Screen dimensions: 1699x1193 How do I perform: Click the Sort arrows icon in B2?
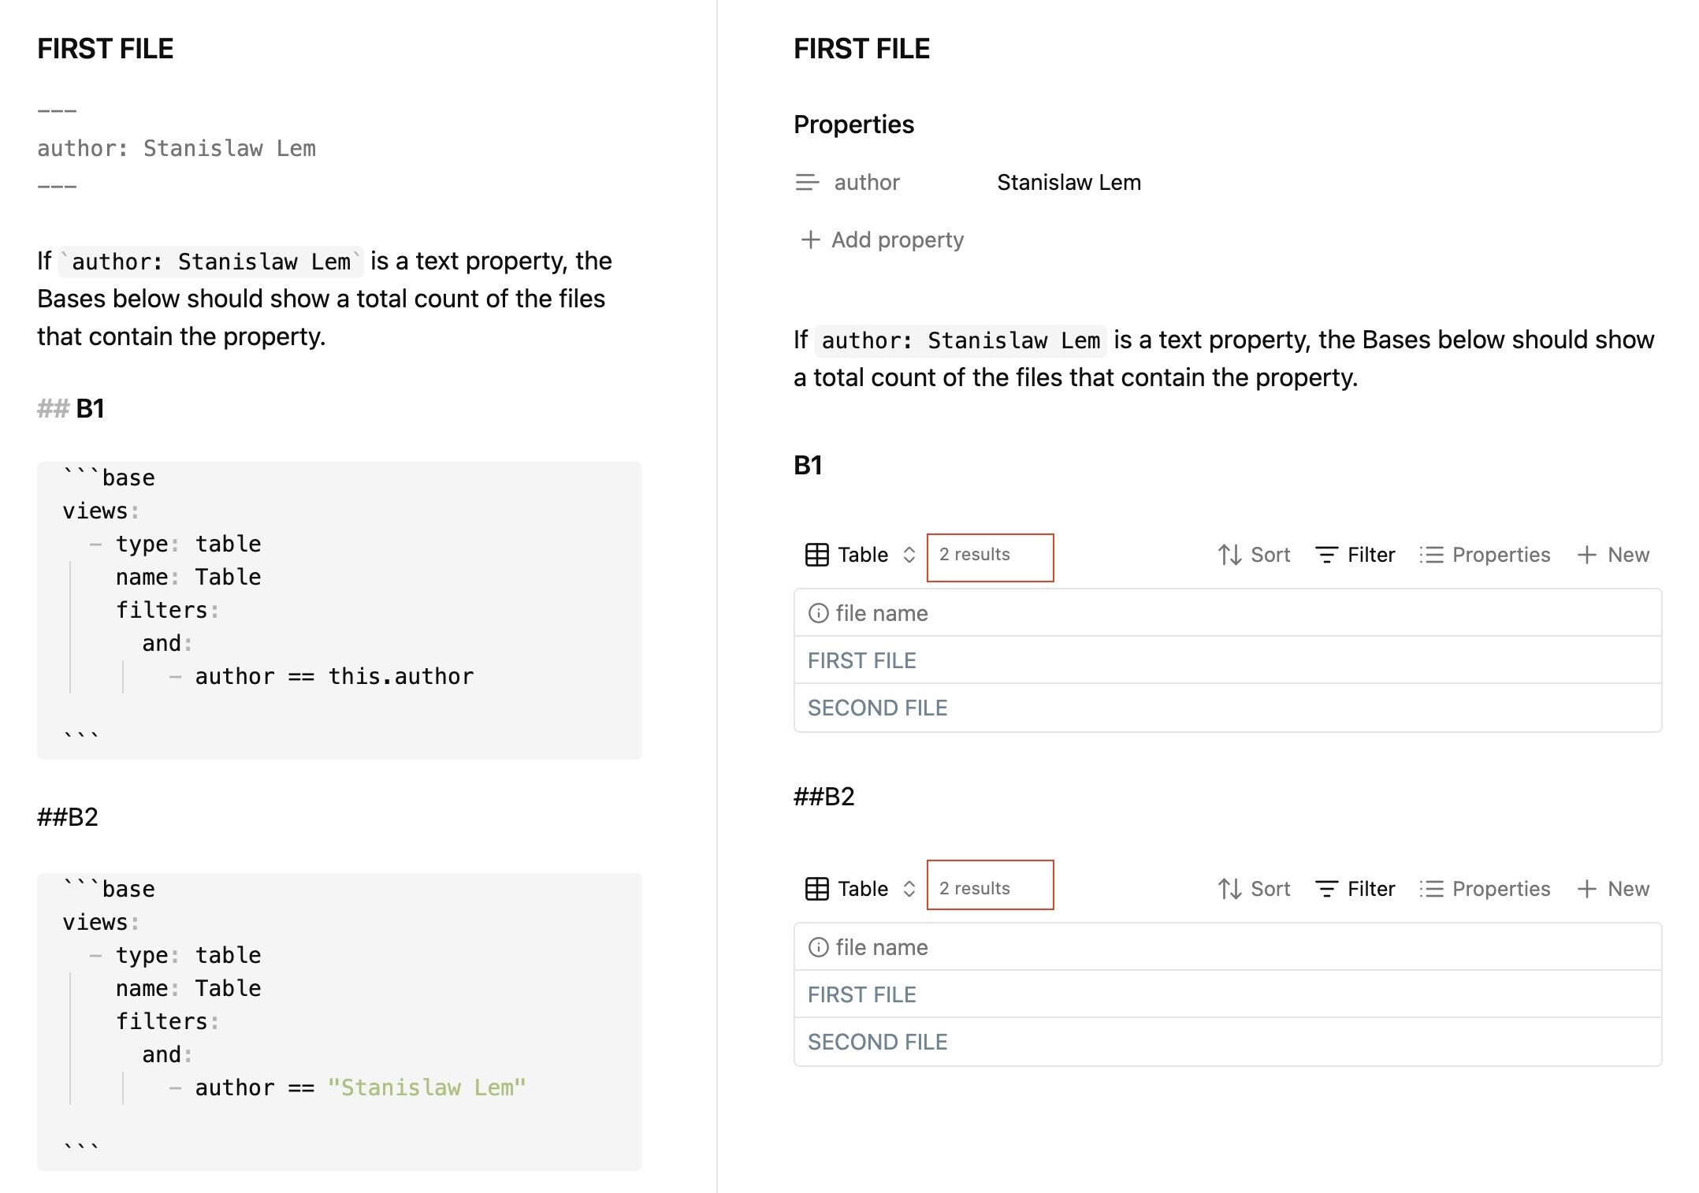[1229, 889]
